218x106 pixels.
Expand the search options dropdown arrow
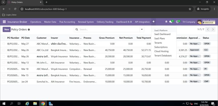142,29
